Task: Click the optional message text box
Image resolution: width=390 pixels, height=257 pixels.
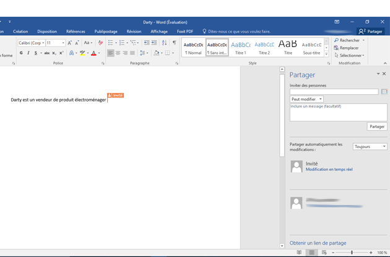Action: point(338,113)
